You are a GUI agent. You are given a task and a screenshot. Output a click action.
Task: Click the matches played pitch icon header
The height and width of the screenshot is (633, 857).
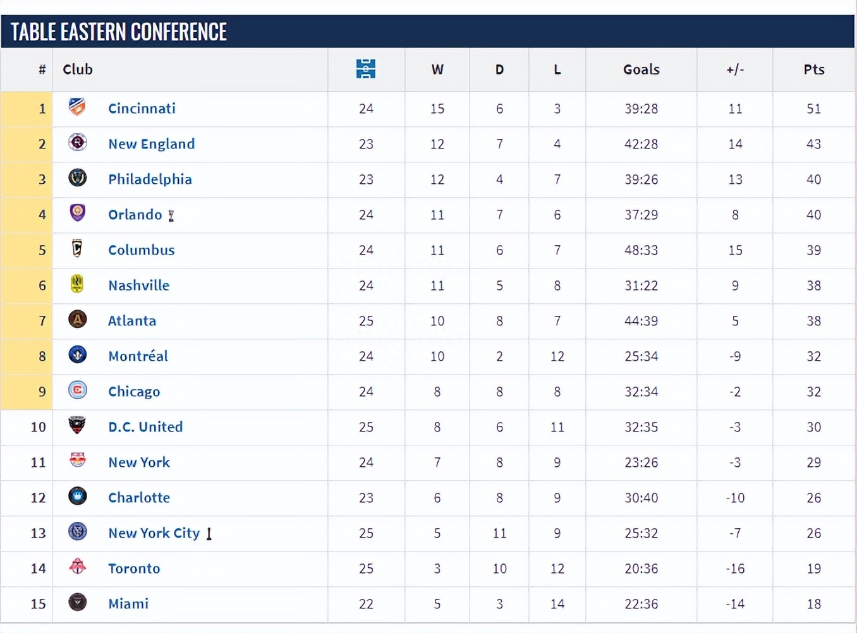365,69
